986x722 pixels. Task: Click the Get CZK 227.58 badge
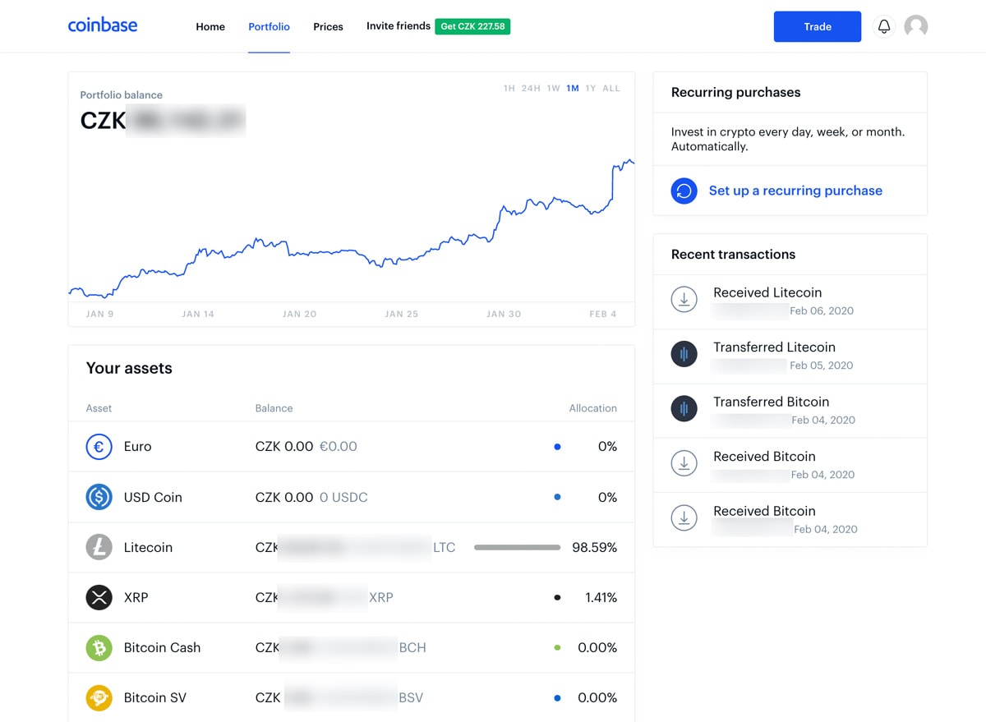click(472, 26)
